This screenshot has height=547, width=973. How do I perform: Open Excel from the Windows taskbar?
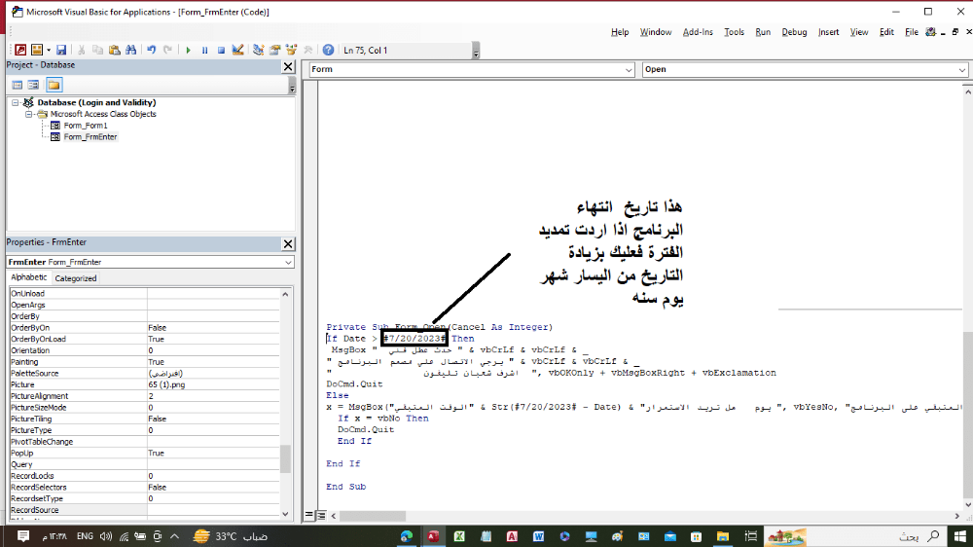459,536
